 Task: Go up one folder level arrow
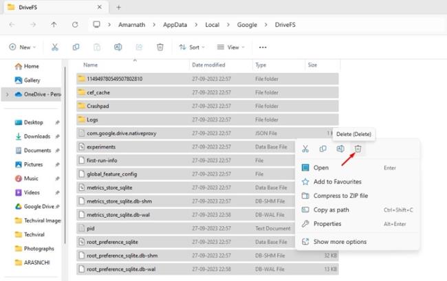54,25
